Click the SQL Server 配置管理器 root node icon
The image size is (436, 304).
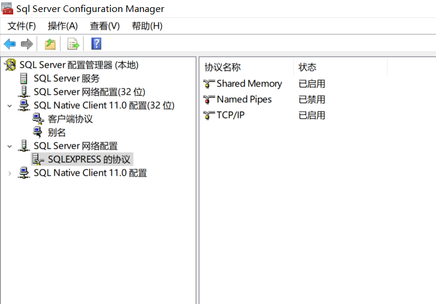point(11,65)
